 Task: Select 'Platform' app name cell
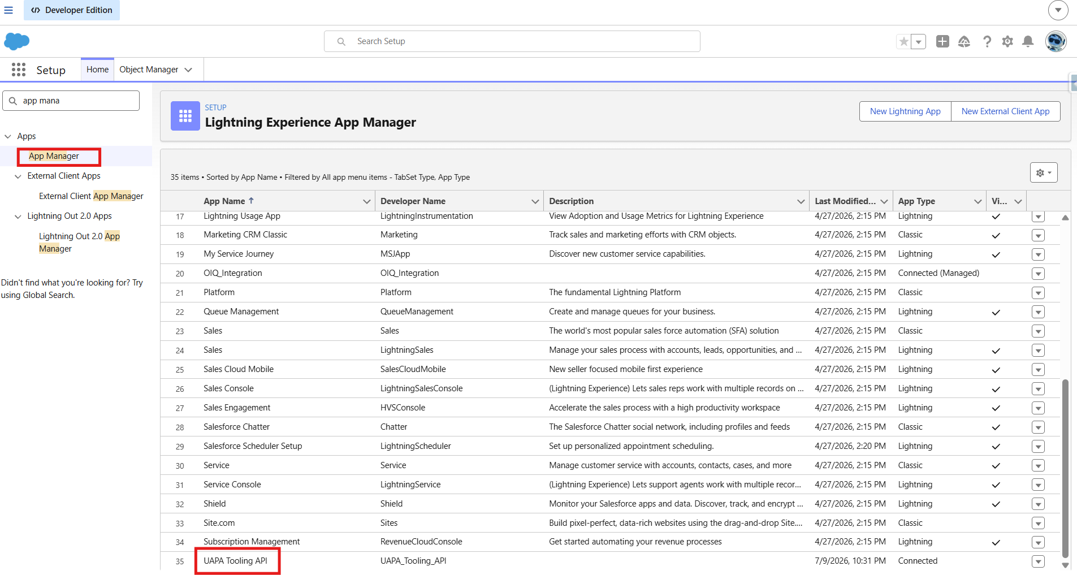pos(219,292)
